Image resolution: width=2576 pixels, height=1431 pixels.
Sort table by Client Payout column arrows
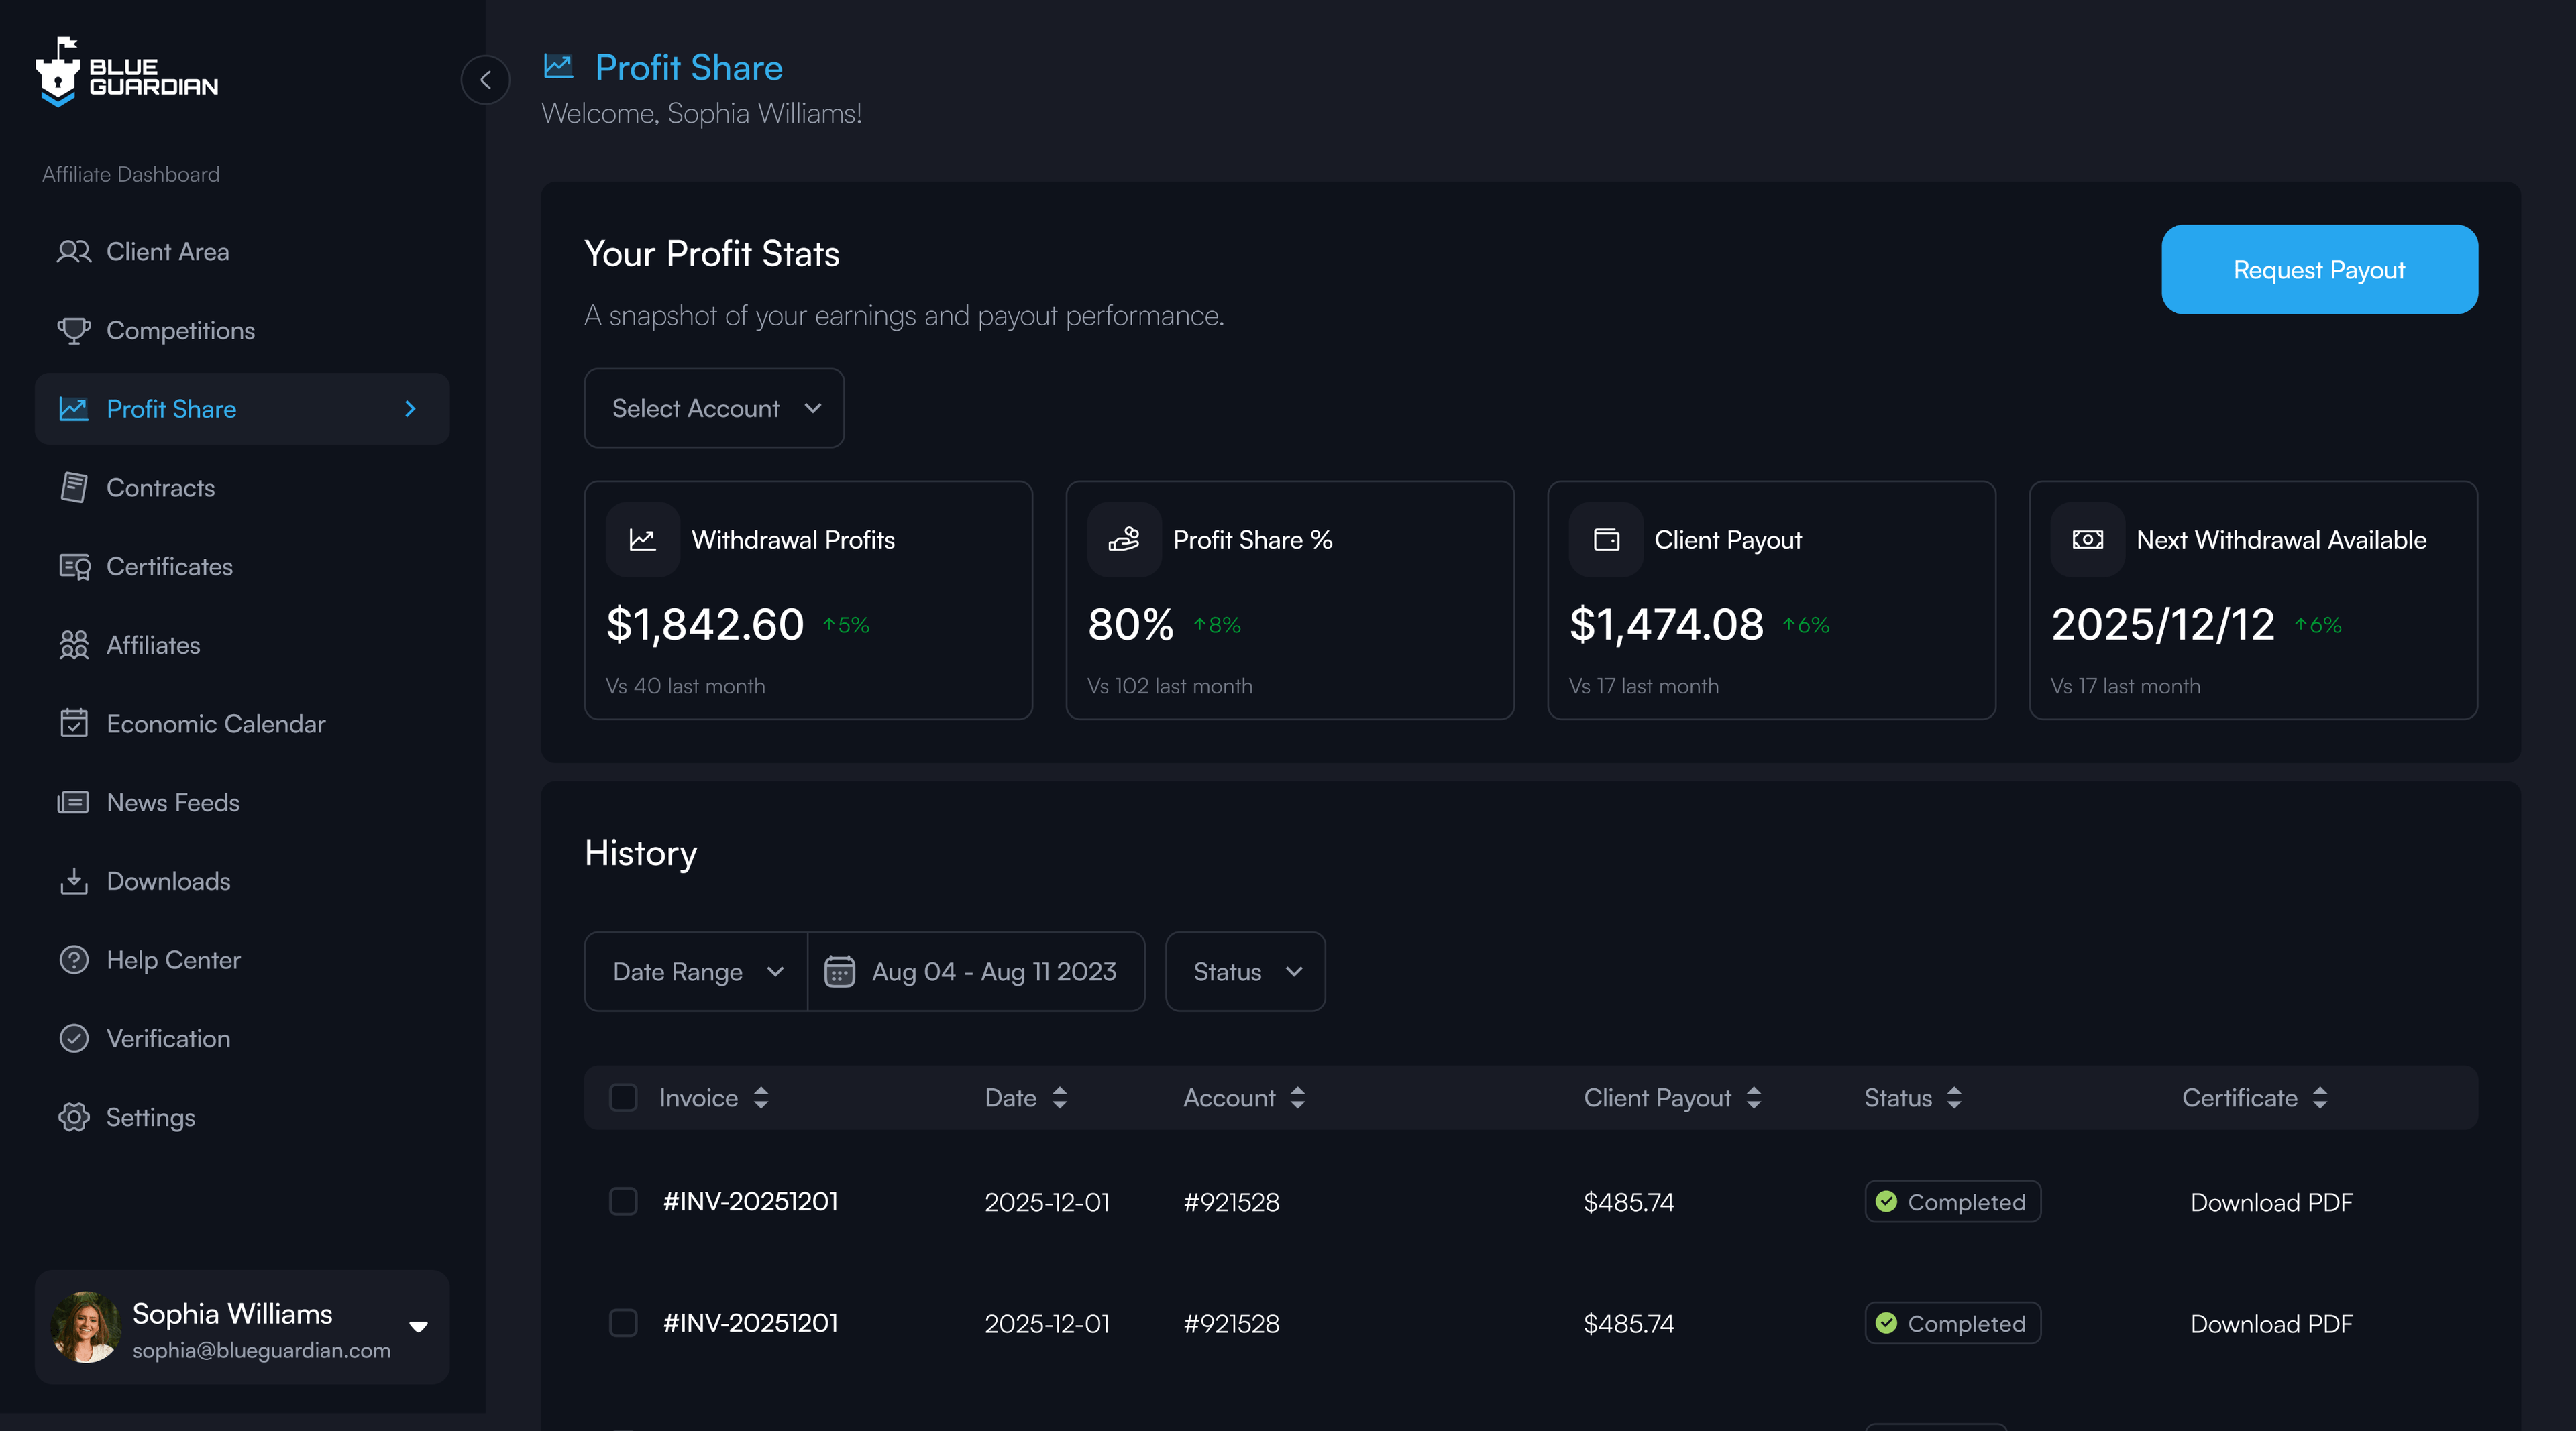pos(1754,1098)
